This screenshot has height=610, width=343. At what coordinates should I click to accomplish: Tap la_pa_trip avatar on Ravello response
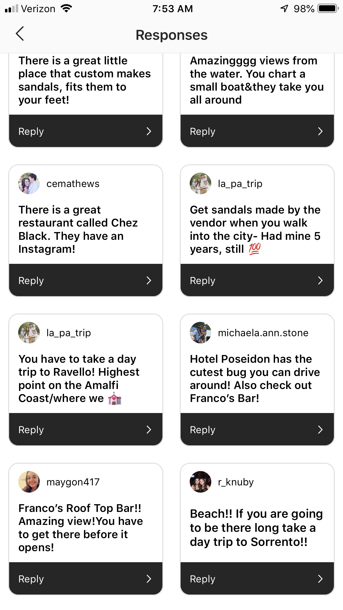click(29, 333)
